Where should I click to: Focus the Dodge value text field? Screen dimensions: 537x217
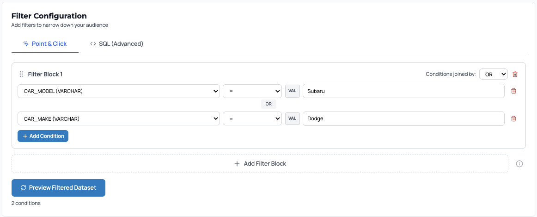pos(403,119)
